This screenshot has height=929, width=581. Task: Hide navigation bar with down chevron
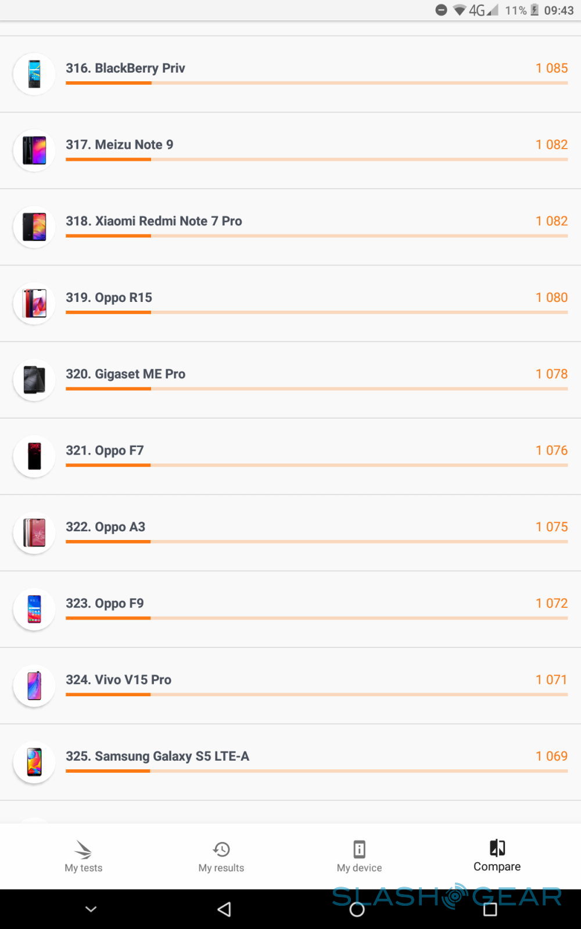pos(91,909)
